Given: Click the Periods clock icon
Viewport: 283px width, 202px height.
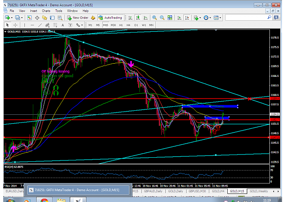Looking at the screenshot, I should coord(206,18).
